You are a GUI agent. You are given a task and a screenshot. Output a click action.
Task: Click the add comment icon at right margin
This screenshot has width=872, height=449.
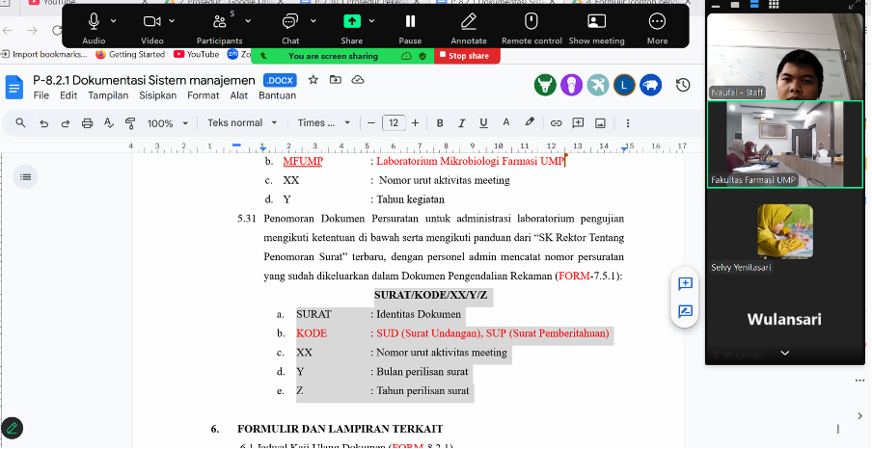[686, 283]
